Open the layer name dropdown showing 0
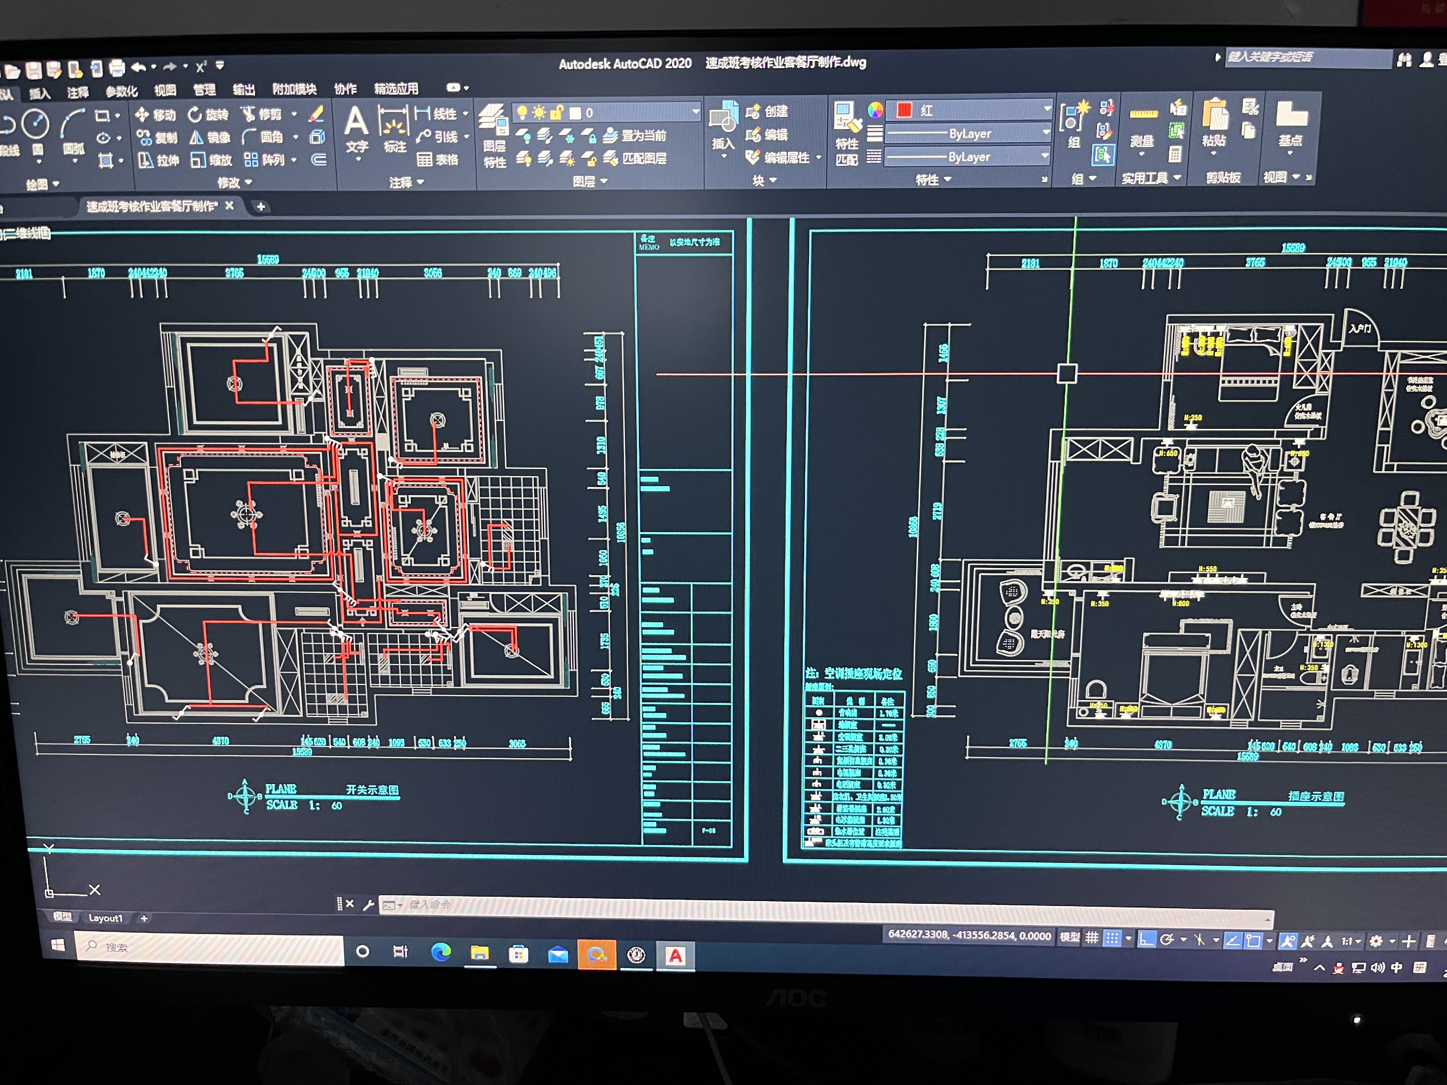Image resolution: width=1447 pixels, height=1085 pixels. 696,113
